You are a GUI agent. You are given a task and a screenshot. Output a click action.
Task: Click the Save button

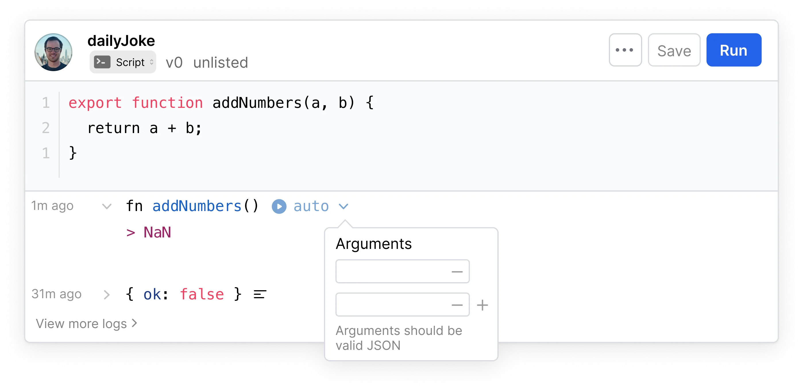click(674, 50)
